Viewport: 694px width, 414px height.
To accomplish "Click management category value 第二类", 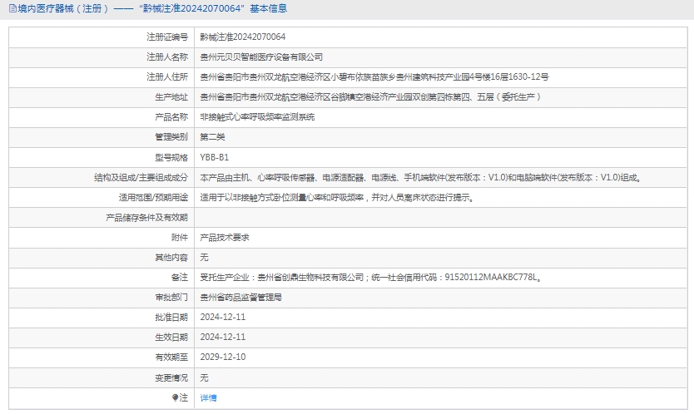I will click(x=212, y=137).
